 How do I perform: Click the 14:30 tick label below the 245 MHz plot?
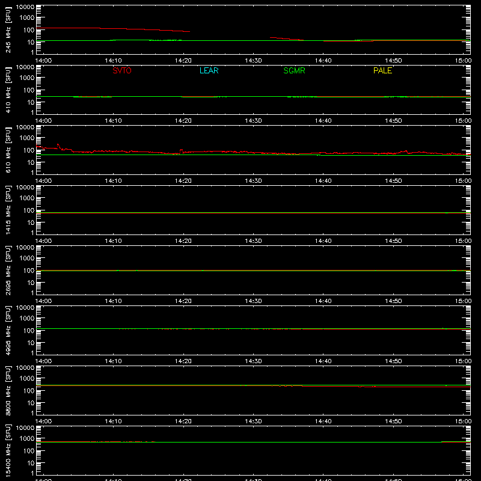click(253, 61)
